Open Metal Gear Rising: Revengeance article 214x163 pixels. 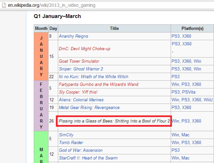tap(89, 107)
